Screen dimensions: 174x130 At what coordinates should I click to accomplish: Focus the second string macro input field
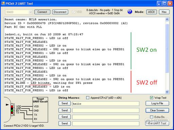[106, 110]
